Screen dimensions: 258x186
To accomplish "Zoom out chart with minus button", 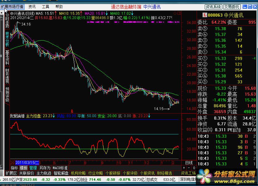I will tap(189, 168).
